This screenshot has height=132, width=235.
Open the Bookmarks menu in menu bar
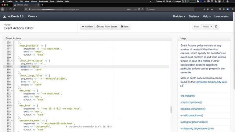click(x=43, y=1)
